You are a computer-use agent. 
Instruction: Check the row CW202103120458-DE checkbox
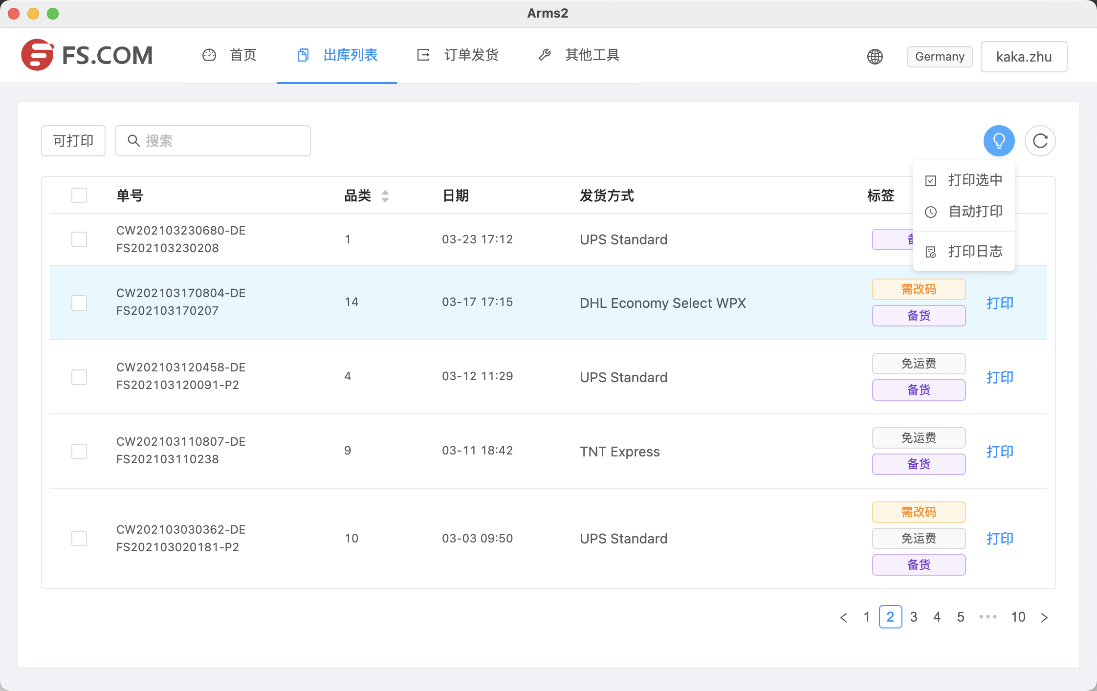[x=79, y=377]
